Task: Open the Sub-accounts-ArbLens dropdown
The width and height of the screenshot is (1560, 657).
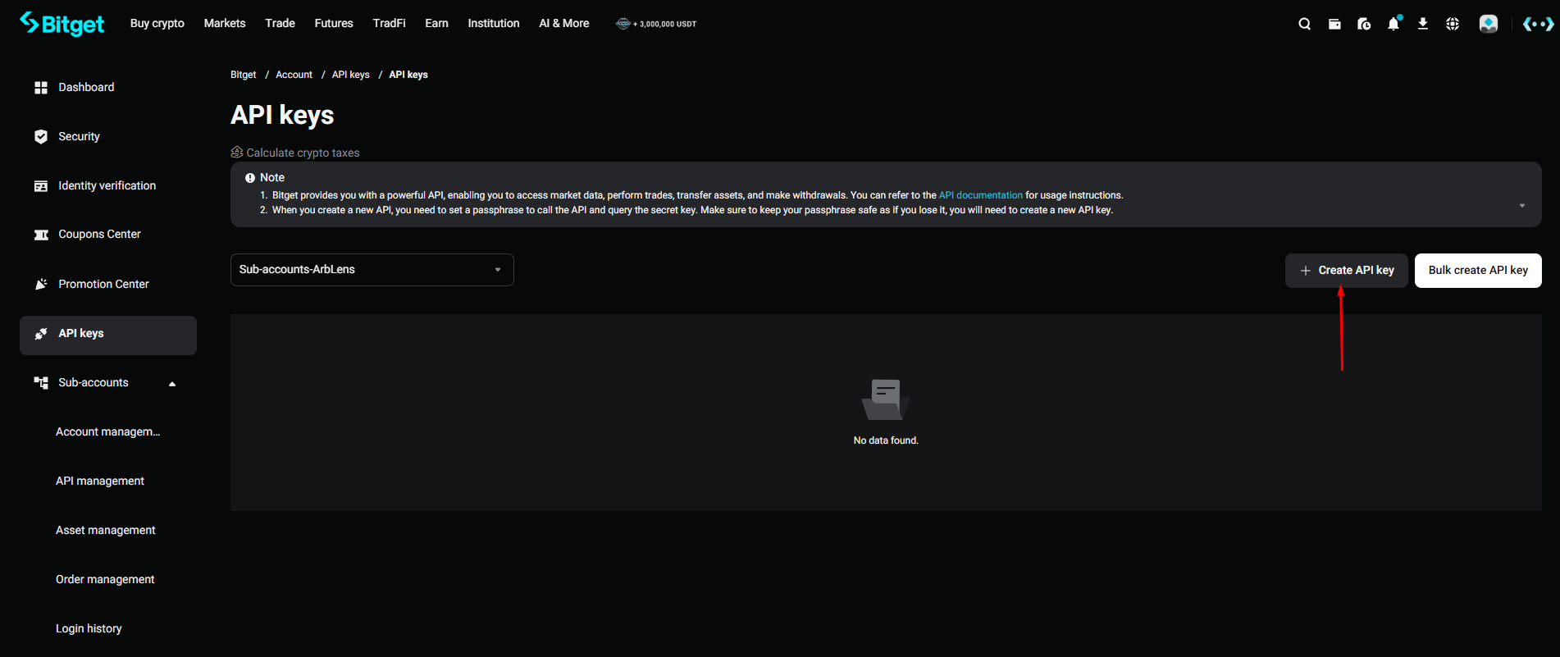Action: coord(372,270)
